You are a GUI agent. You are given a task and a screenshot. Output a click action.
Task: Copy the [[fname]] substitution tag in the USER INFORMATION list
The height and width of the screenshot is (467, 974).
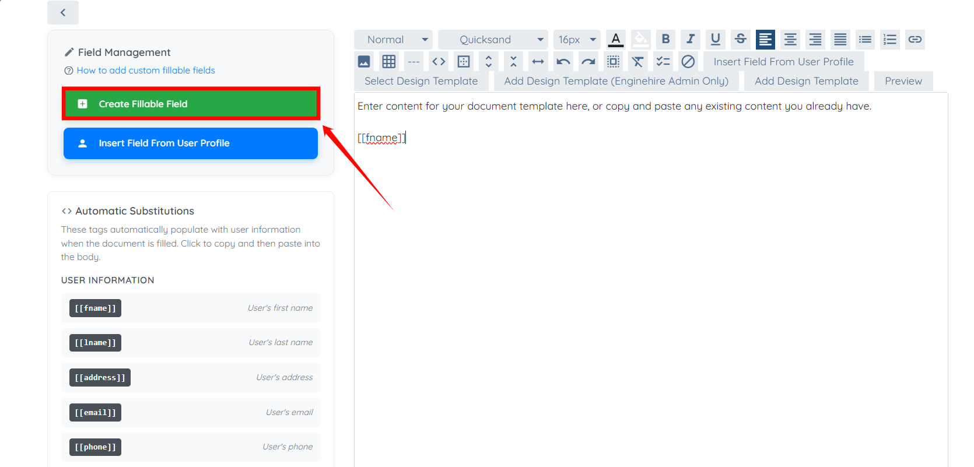coord(95,308)
